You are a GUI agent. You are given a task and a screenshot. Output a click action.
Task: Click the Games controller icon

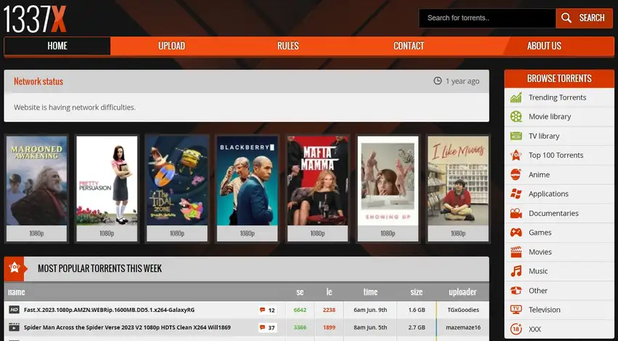pos(516,233)
